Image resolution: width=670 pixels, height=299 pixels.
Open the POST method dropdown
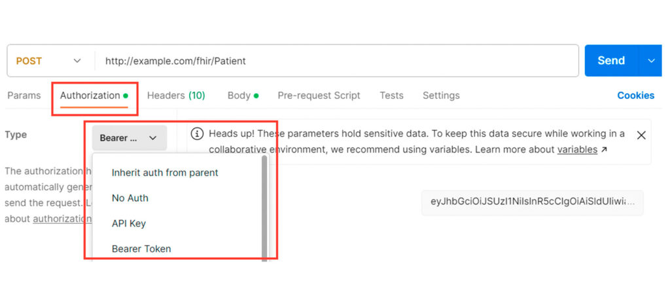point(49,61)
